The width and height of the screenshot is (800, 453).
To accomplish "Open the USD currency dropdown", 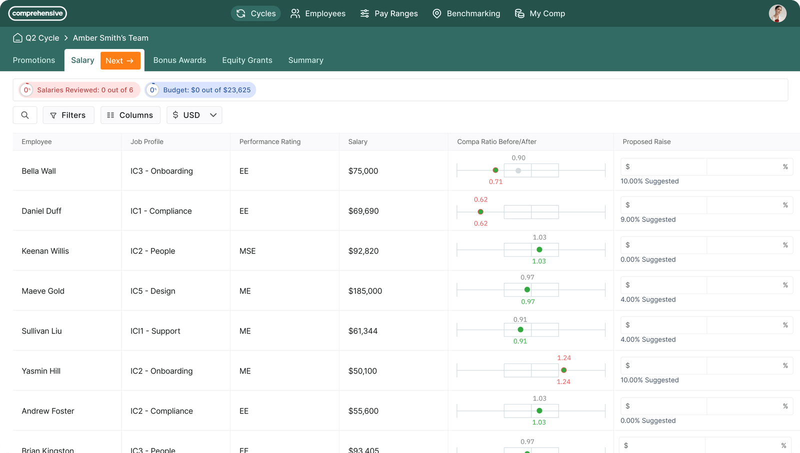I will [194, 115].
